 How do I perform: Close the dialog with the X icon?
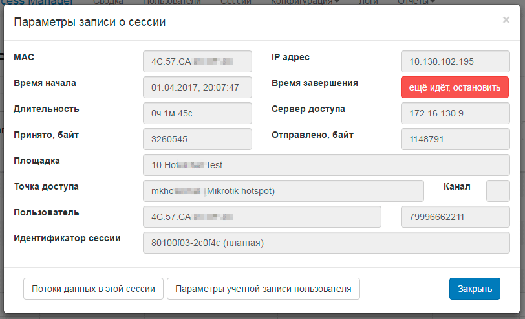click(x=506, y=20)
